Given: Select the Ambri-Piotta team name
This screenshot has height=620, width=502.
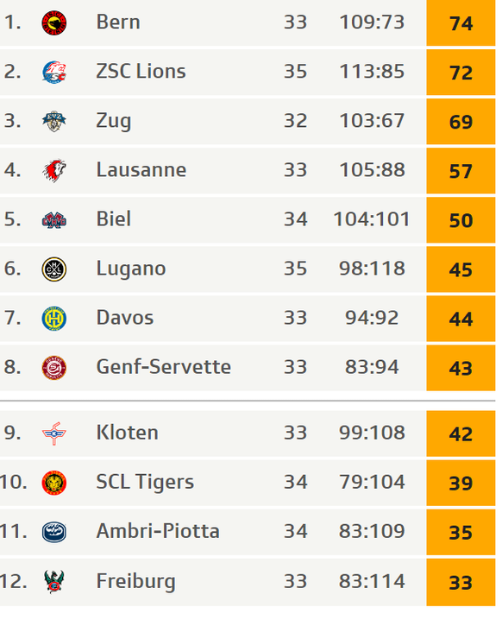Looking at the screenshot, I should [158, 531].
